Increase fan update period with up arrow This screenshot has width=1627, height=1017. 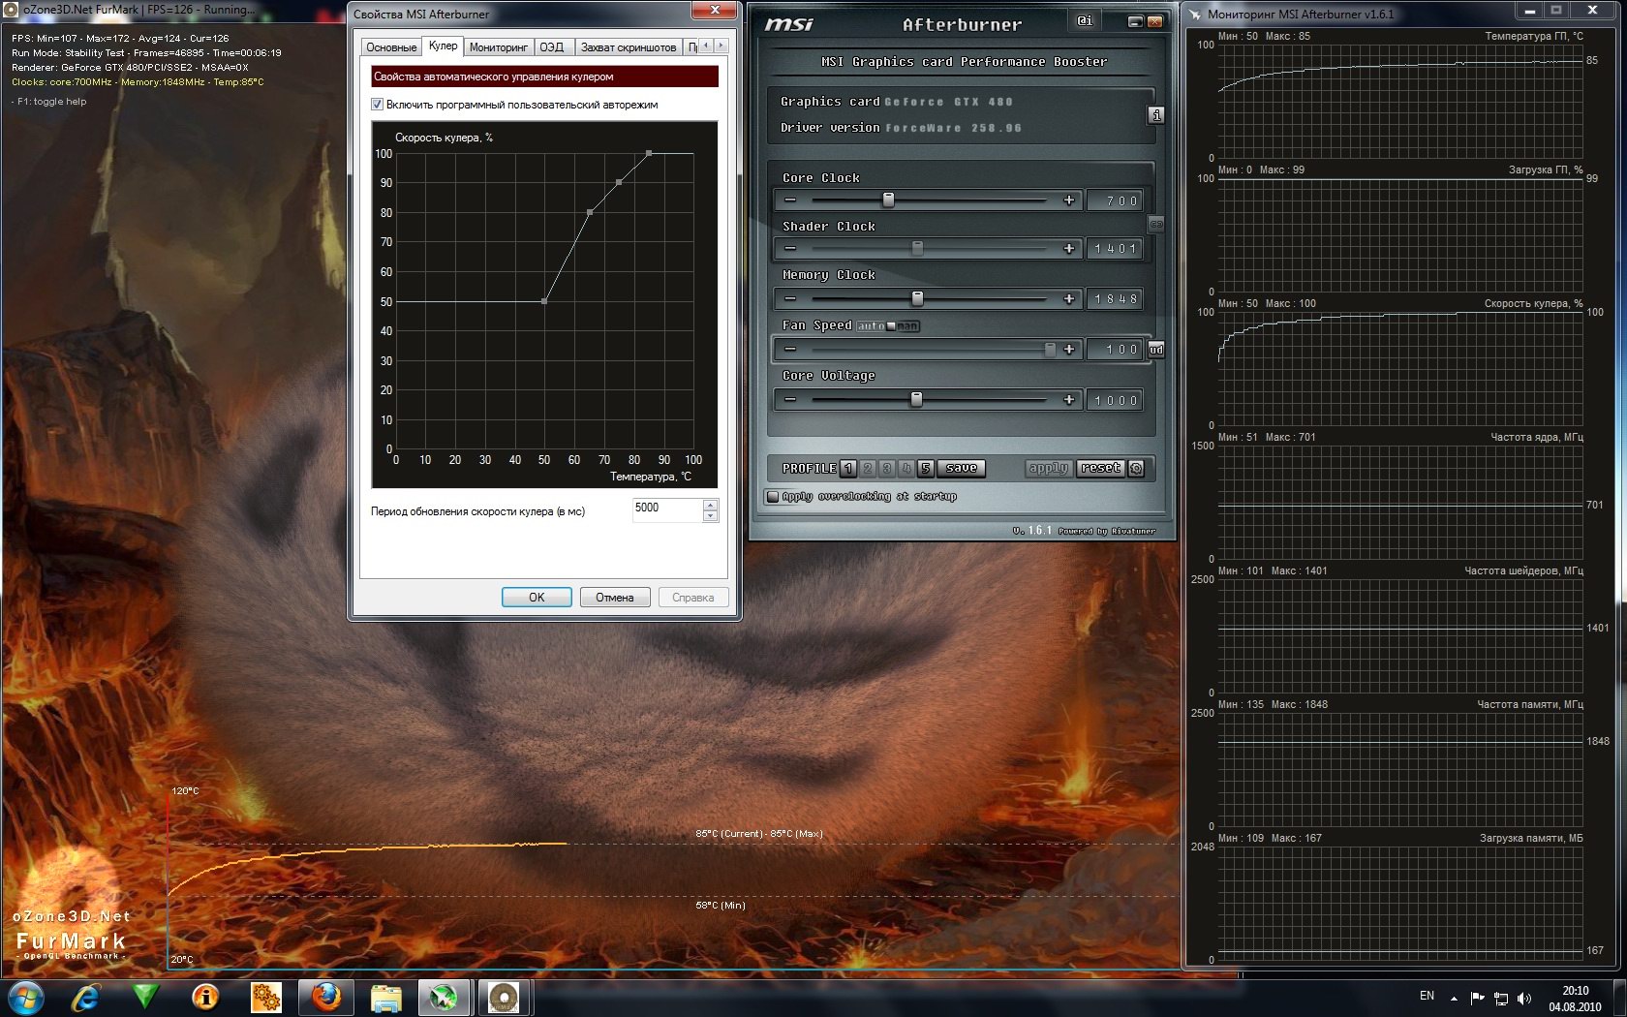pos(711,505)
